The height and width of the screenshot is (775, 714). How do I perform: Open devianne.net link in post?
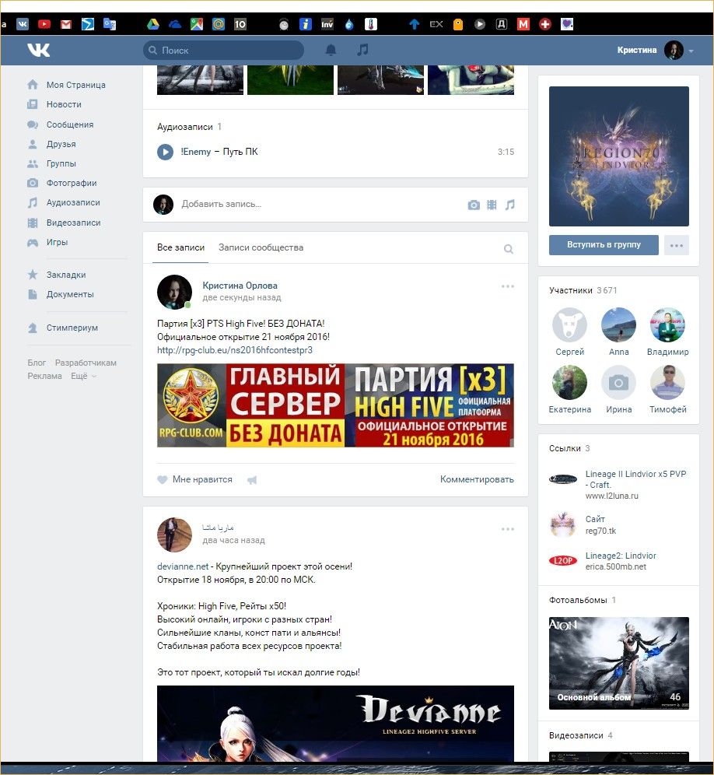click(183, 566)
